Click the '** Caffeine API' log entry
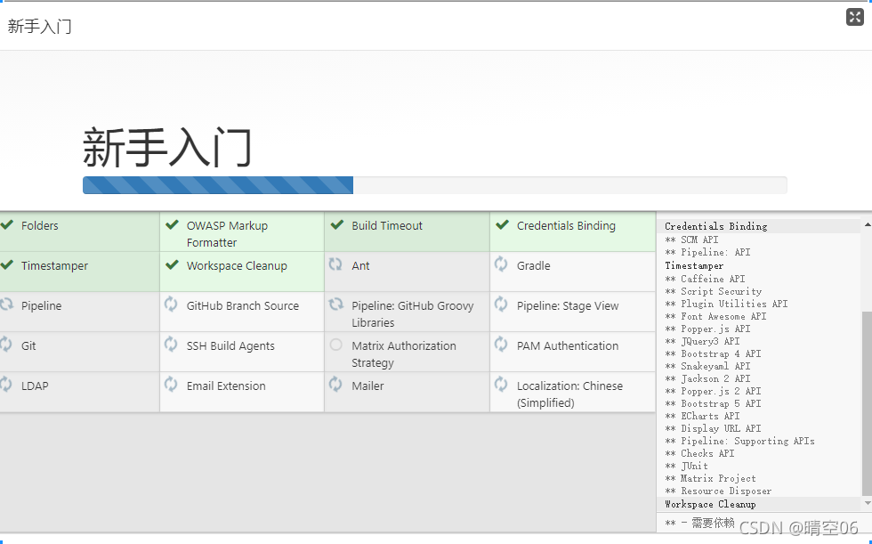The height and width of the screenshot is (544, 872). pos(705,279)
